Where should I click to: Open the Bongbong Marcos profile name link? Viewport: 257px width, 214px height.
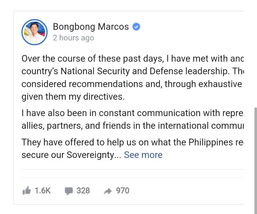(91, 27)
